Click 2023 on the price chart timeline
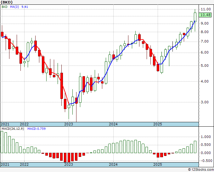This screenshot has width=214, height=172. pos(69,124)
